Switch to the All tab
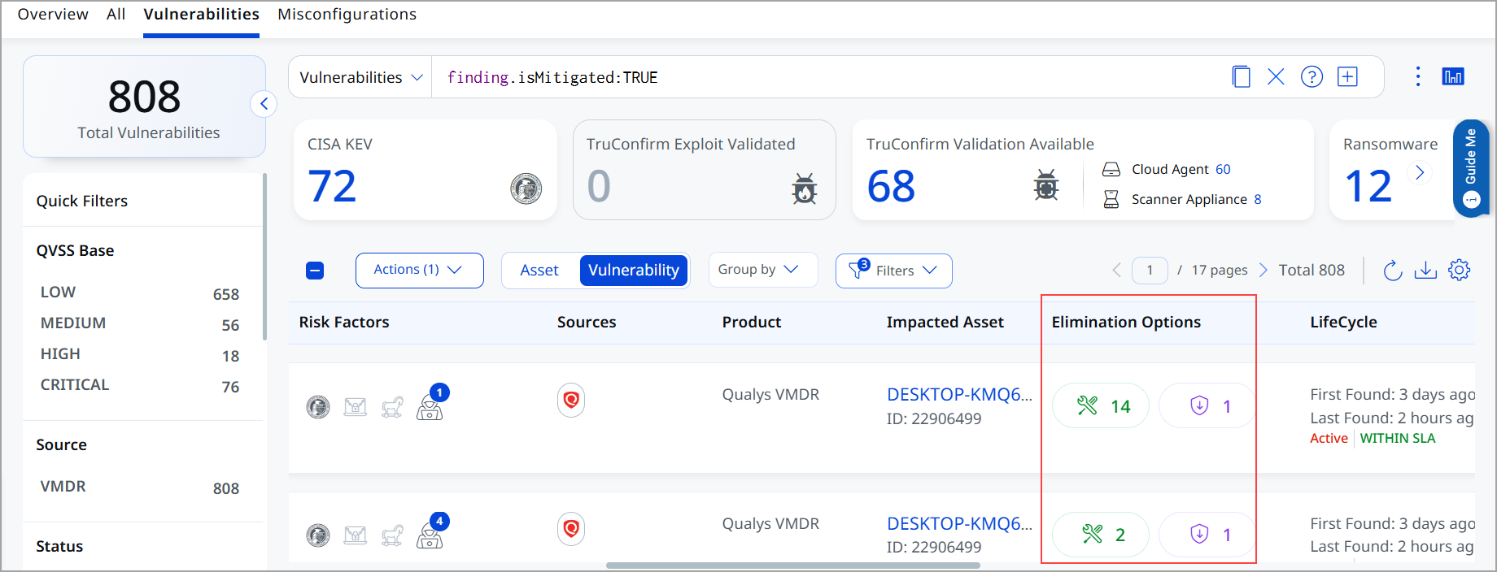Screen dimensions: 1497x572 (116, 15)
